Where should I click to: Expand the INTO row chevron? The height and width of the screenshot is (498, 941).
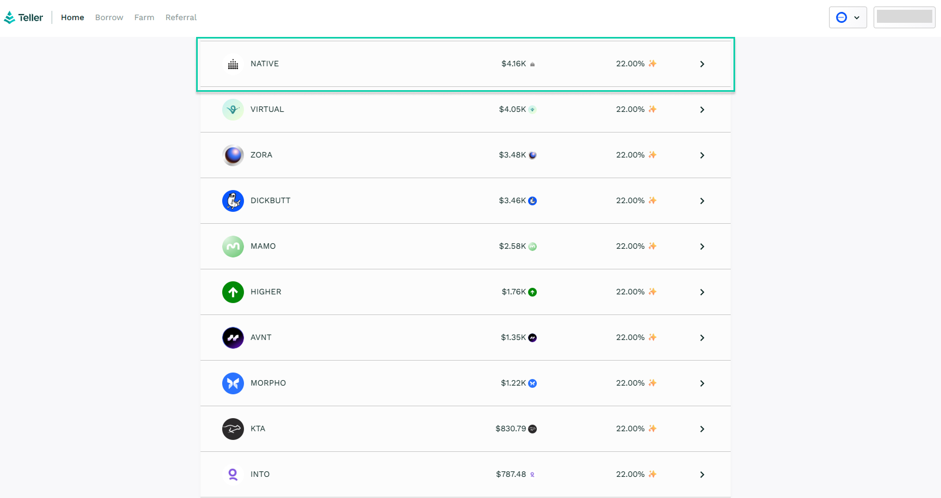[x=702, y=475]
